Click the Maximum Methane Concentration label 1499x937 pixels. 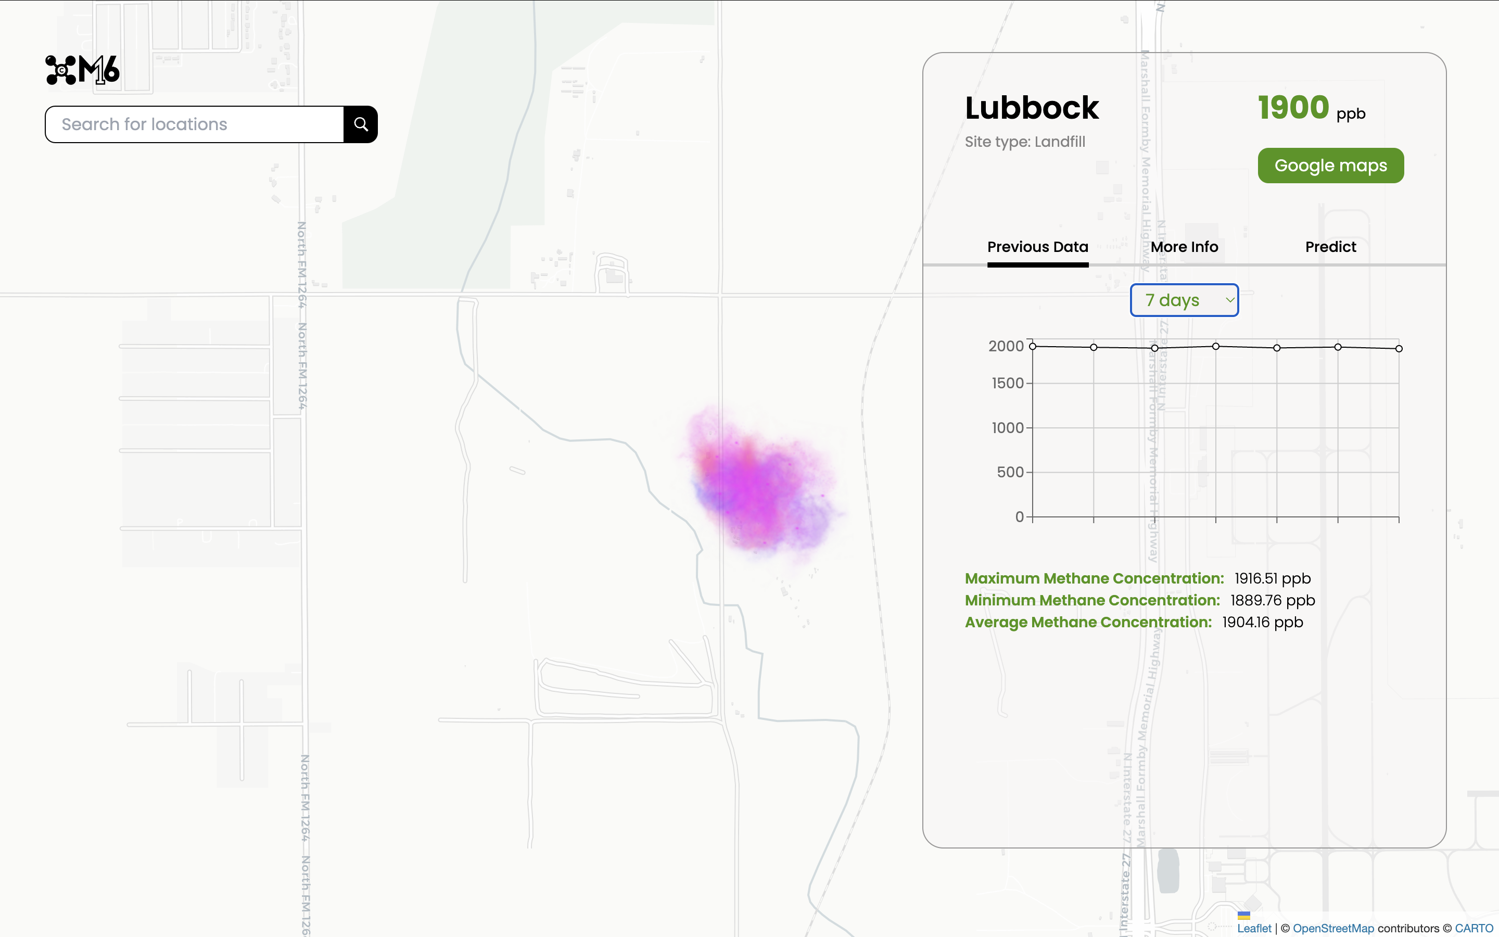(x=1094, y=578)
